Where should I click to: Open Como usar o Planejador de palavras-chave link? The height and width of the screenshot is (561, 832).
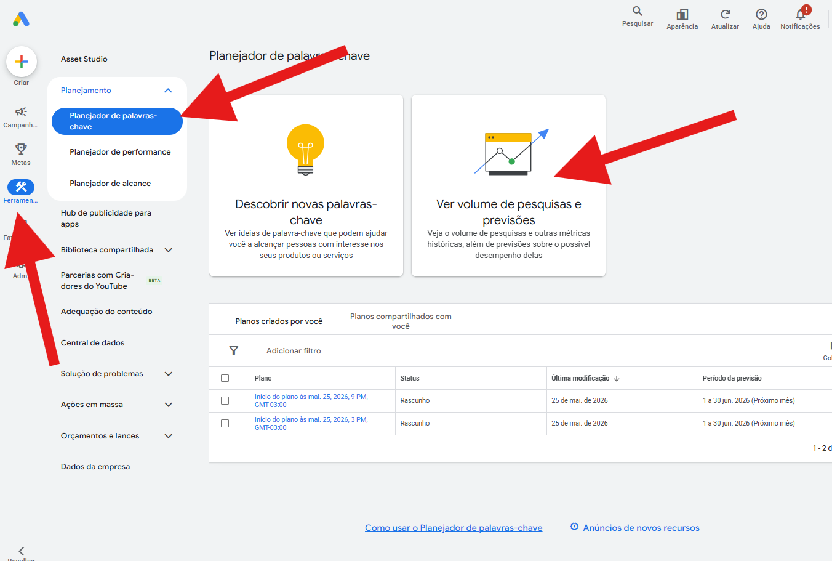pyautogui.click(x=454, y=528)
